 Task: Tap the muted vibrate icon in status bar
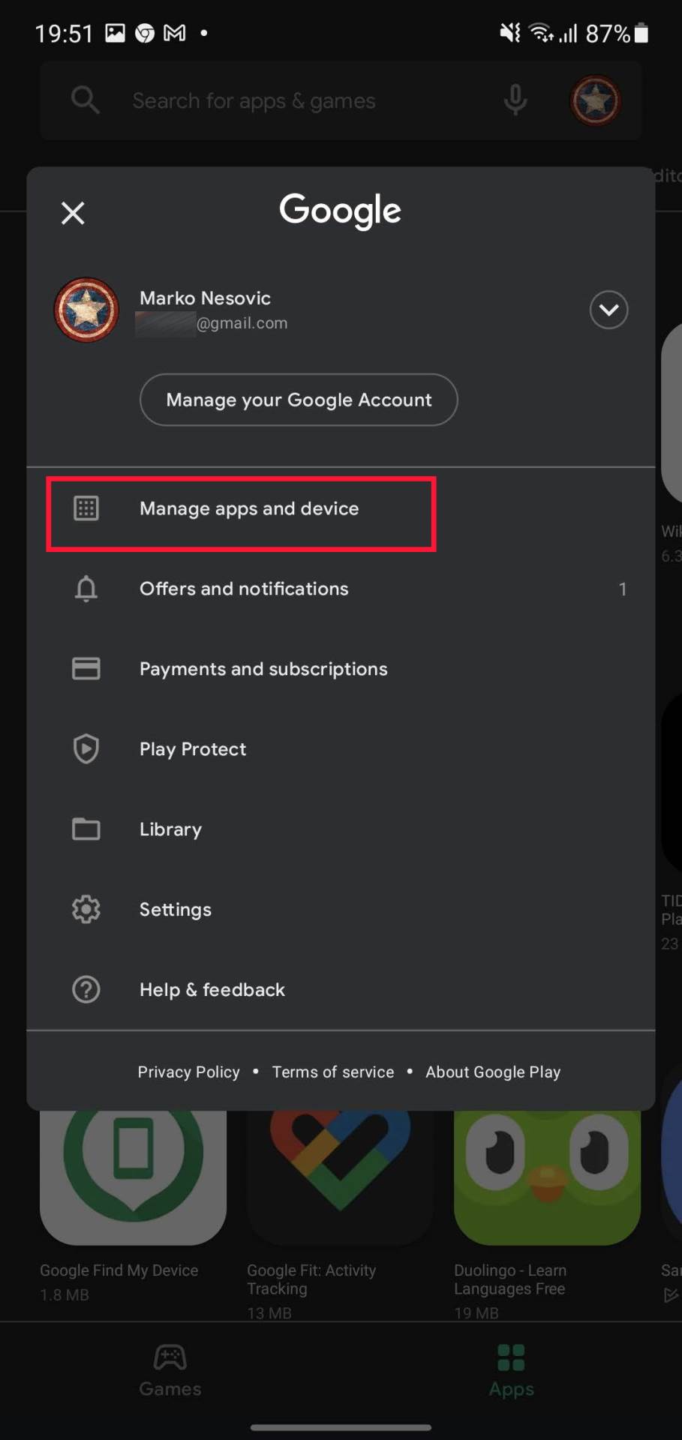coord(510,33)
